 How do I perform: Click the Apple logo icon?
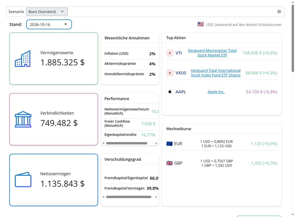[x=170, y=92]
